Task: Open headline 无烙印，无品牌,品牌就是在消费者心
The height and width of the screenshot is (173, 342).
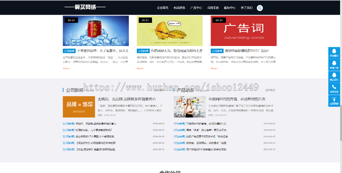Action: (x=127, y=99)
